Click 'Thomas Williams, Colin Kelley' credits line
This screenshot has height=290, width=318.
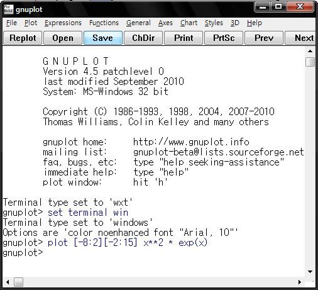[x=156, y=122]
